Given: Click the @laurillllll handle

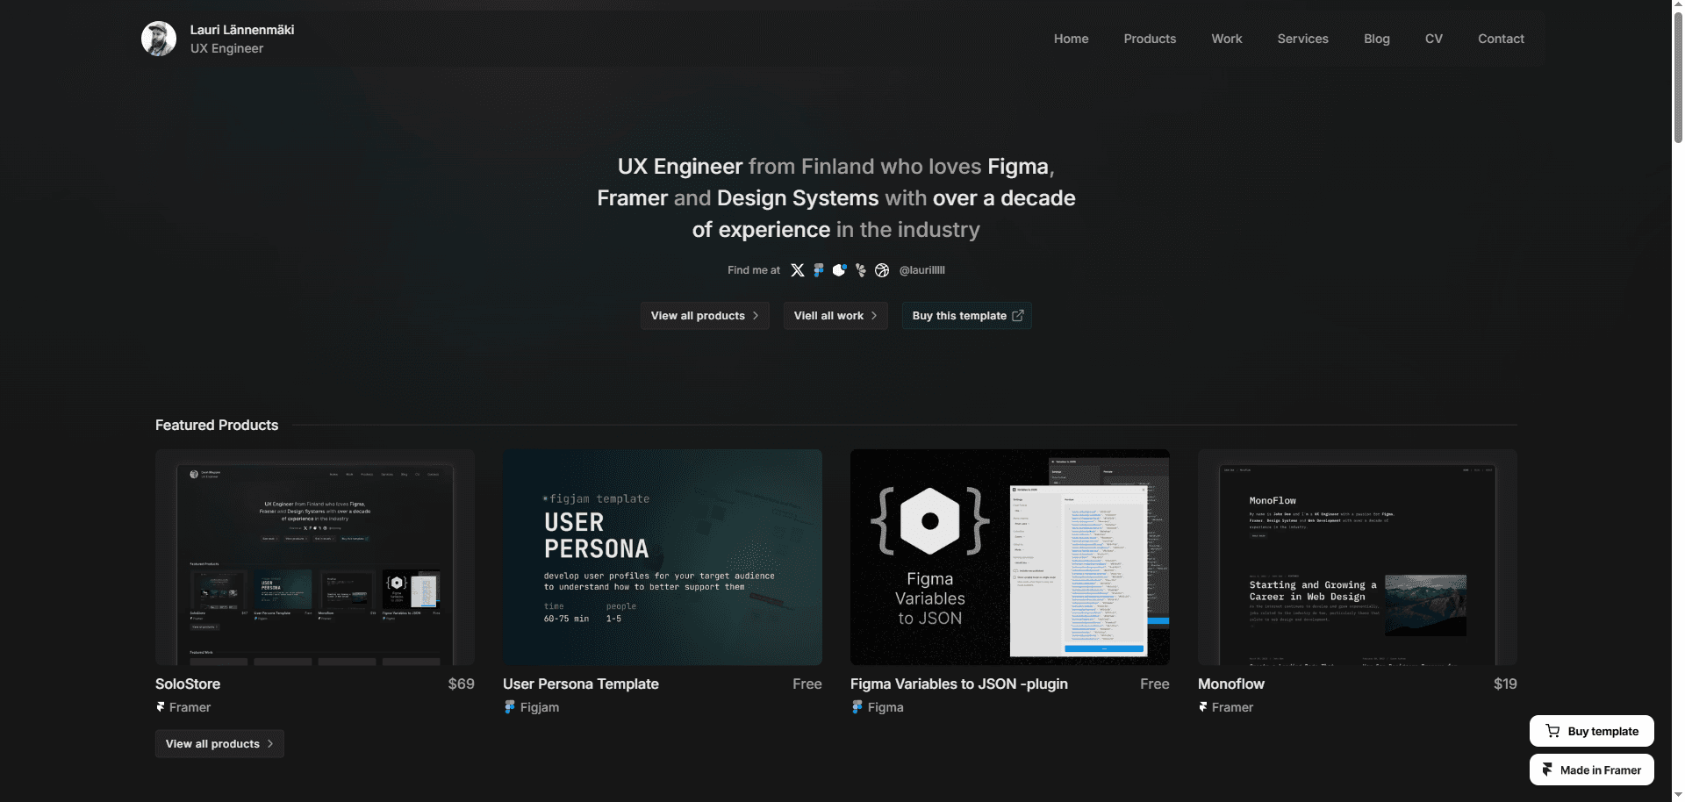Looking at the screenshot, I should coord(921,270).
